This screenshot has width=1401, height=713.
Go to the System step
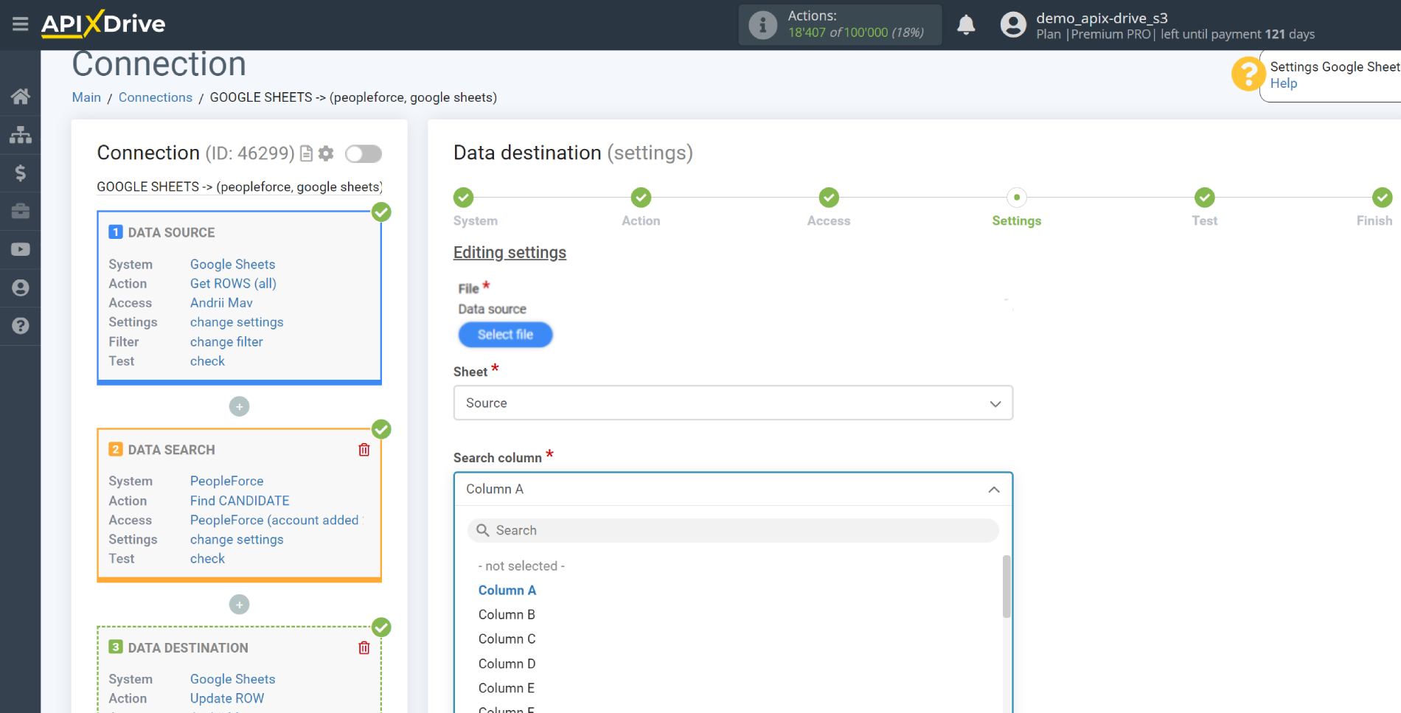(464, 198)
